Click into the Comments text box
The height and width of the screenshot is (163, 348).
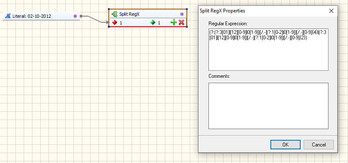[268, 106]
